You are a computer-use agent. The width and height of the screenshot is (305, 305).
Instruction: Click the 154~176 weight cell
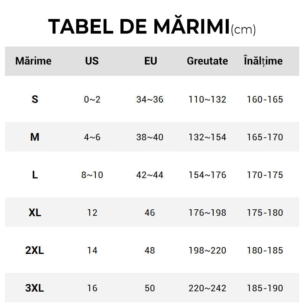click(x=207, y=175)
